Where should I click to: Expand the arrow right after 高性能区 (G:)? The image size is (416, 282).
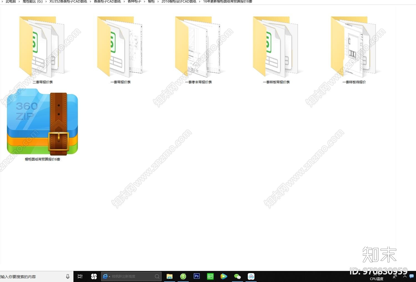click(x=46, y=1)
